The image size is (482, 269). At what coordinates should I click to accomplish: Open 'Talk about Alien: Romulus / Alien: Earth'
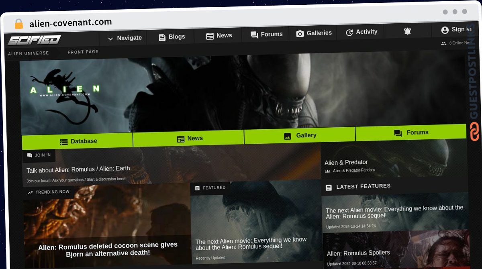click(x=78, y=169)
